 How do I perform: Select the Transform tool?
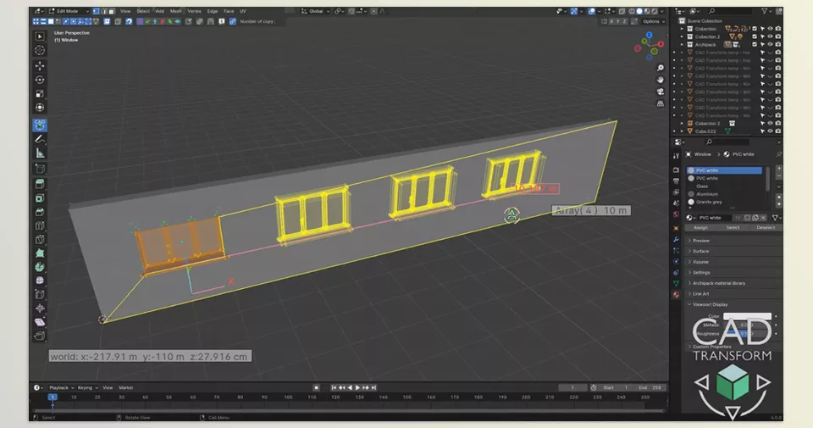(x=40, y=108)
